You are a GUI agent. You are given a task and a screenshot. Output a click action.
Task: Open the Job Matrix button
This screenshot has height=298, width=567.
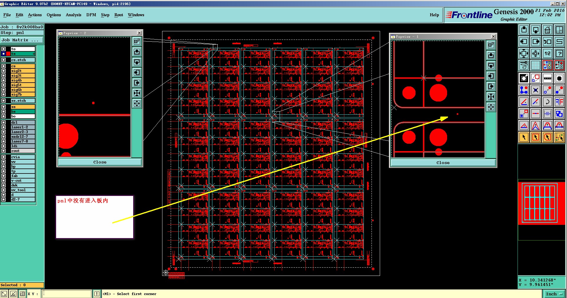pos(22,40)
